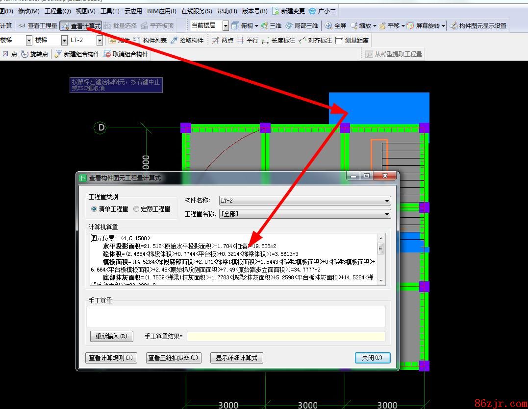528x409 pixels.
Task: Click the 显示详细计算式 button
Action: pos(236,358)
